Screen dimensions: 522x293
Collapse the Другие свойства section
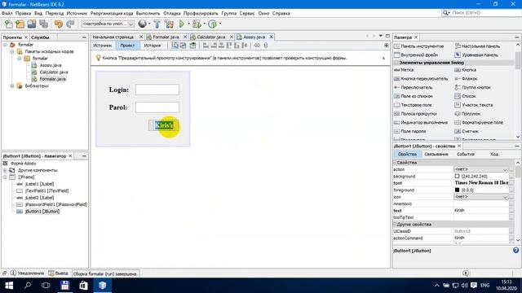coord(395,225)
